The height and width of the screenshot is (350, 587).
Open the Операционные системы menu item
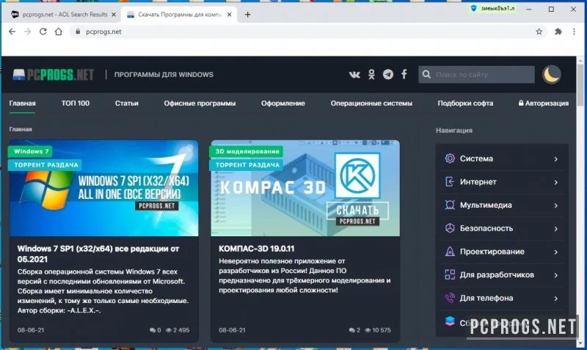[x=371, y=103]
